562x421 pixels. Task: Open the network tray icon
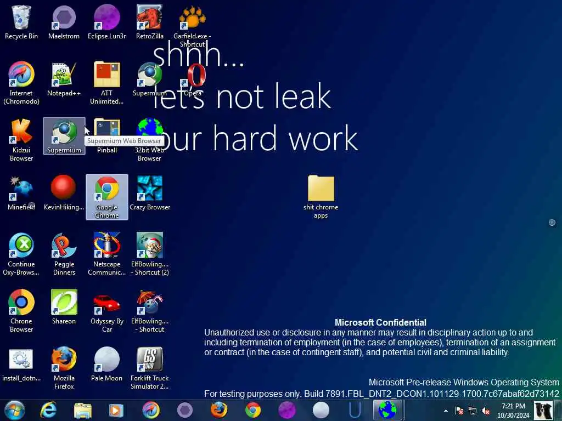pyautogui.click(x=473, y=411)
